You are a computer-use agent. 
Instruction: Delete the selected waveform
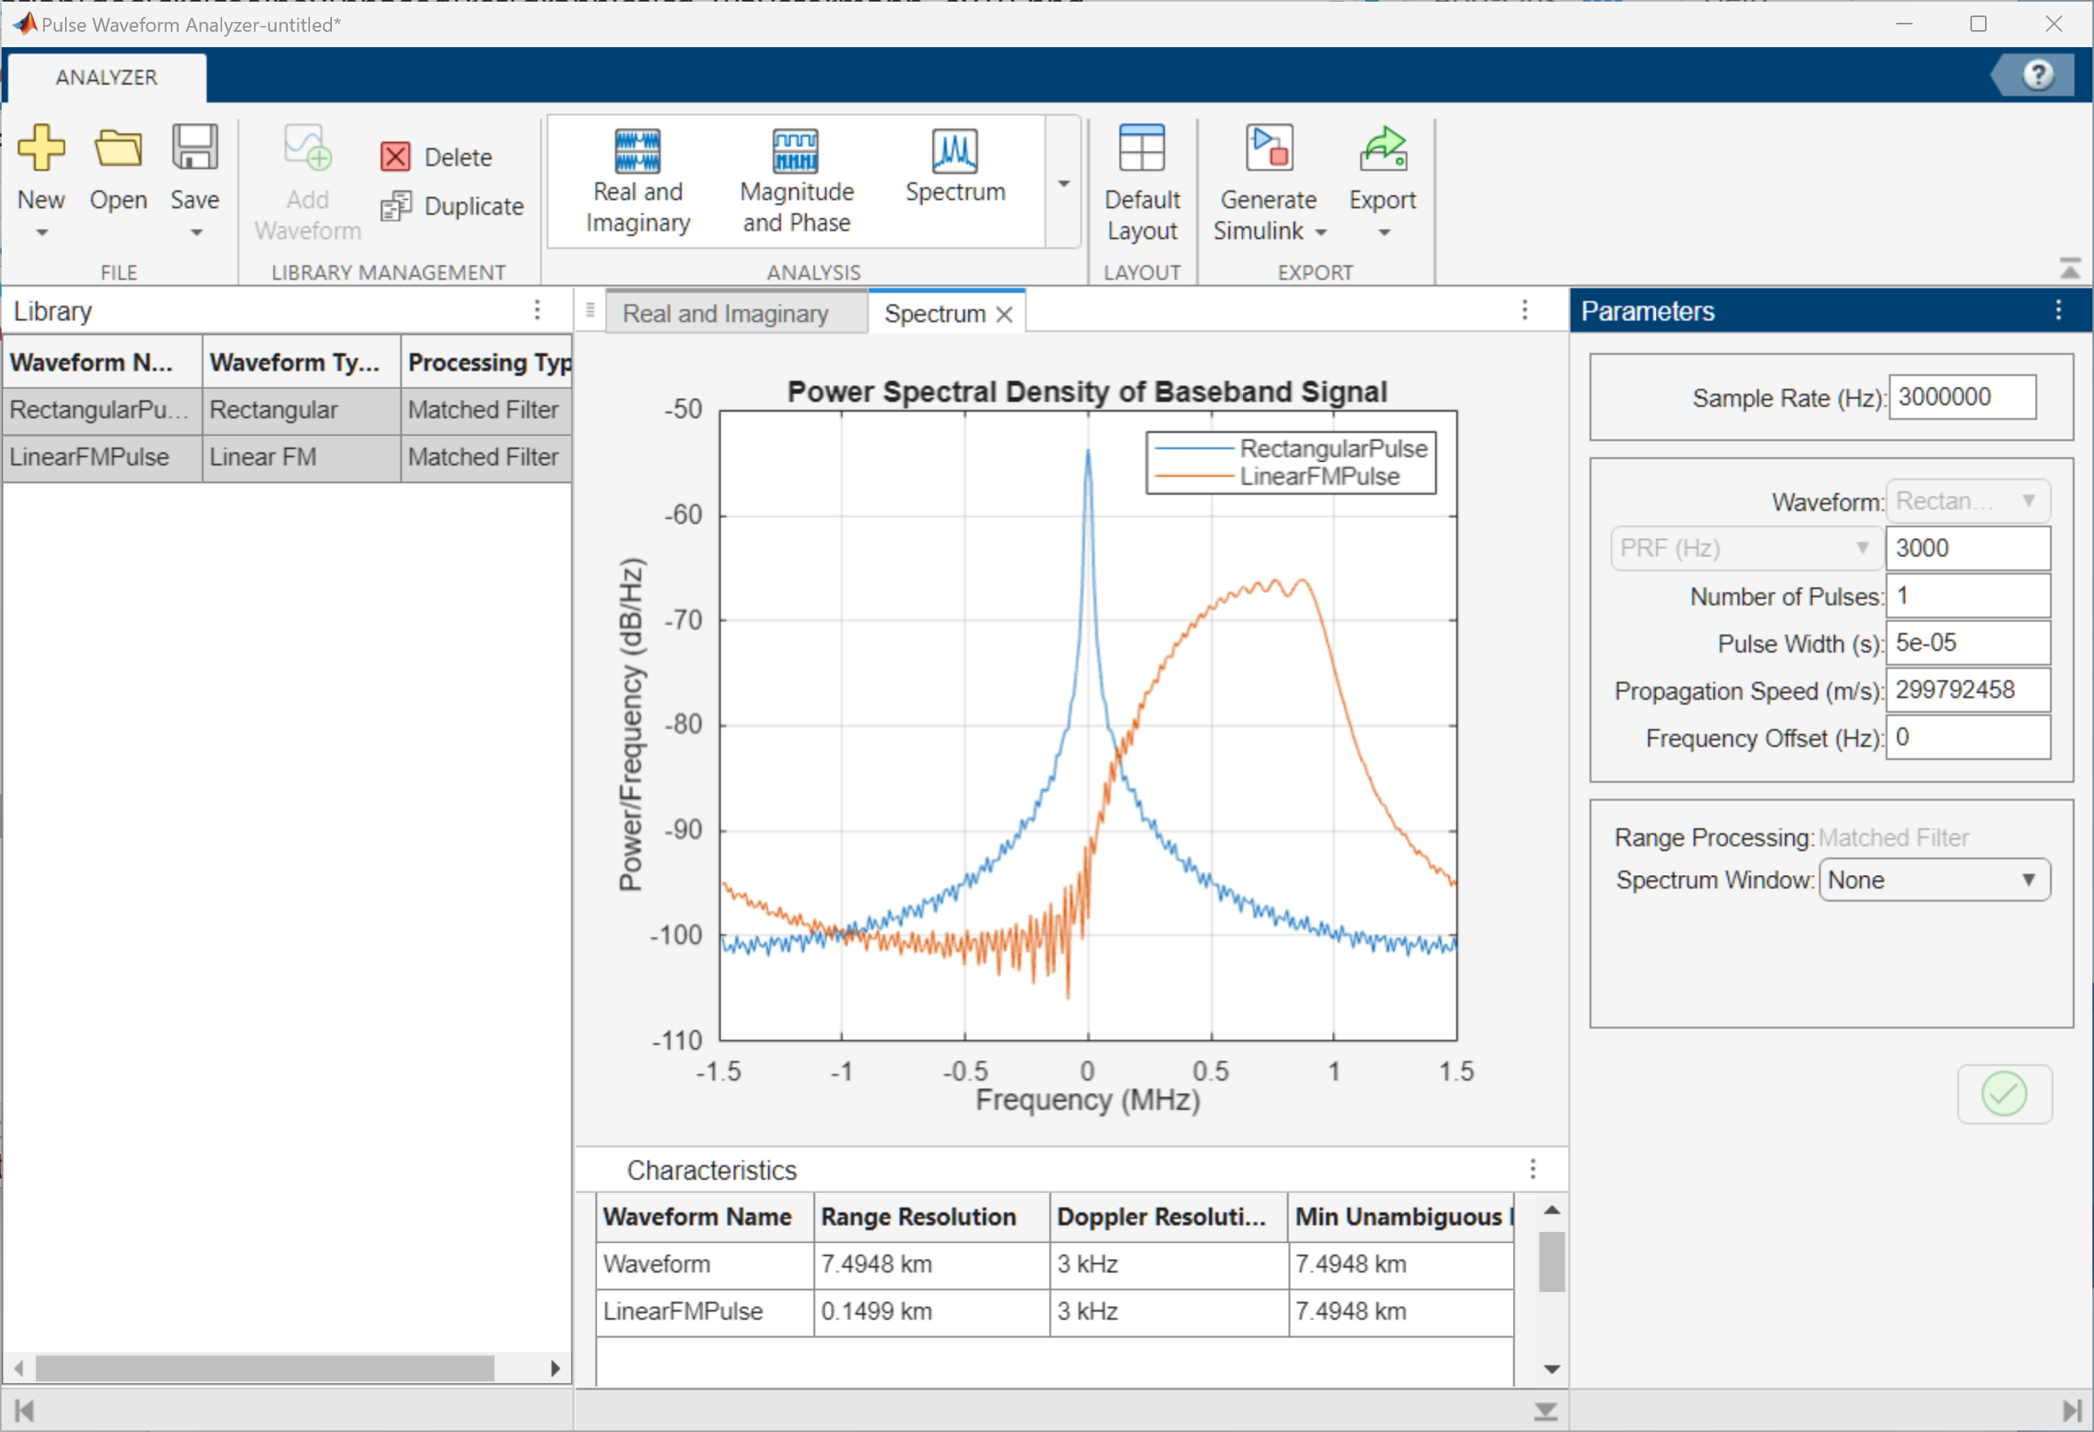tap(437, 157)
